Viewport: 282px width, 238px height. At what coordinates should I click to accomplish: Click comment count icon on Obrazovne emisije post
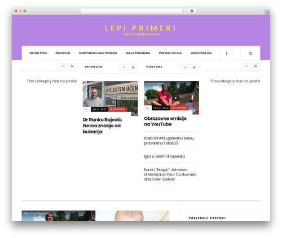click(148, 108)
